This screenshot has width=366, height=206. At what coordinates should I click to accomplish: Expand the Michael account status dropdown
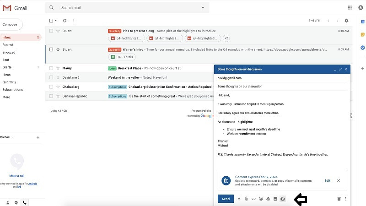pyautogui.click(x=12, y=137)
